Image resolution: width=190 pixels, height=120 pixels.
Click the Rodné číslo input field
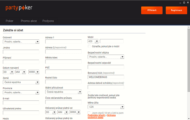tap(63, 82)
